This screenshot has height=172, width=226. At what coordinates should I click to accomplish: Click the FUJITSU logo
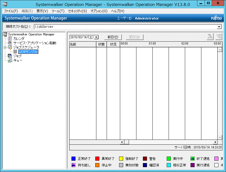[216, 18]
